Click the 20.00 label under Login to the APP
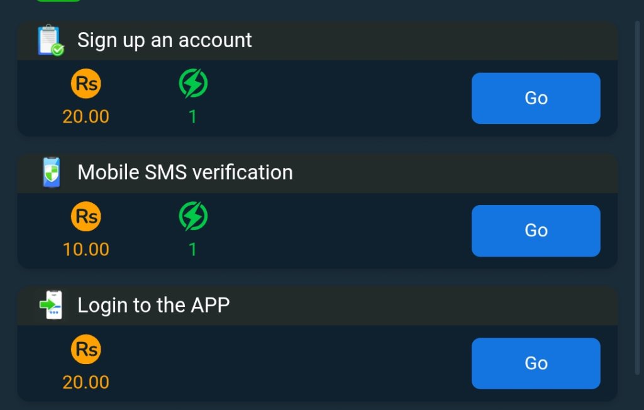 tap(86, 382)
